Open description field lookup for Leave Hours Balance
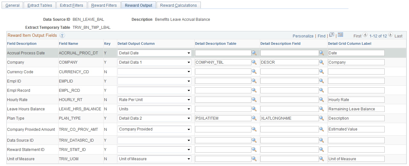Screen dimensions: 409x166 point(322,109)
